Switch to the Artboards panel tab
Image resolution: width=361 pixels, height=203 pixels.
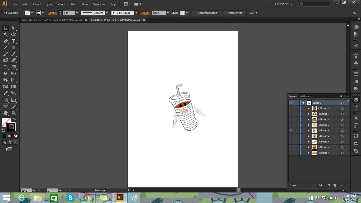click(306, 96)
